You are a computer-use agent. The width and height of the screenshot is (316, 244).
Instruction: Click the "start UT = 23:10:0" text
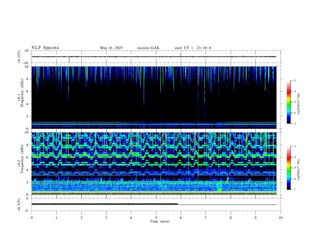(x=193, y=48)
